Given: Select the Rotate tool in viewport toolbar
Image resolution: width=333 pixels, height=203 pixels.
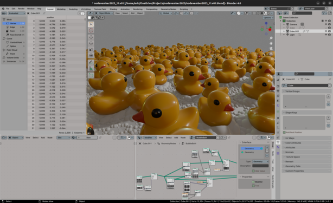Looking at the screenshot, I should coord(91,43).
